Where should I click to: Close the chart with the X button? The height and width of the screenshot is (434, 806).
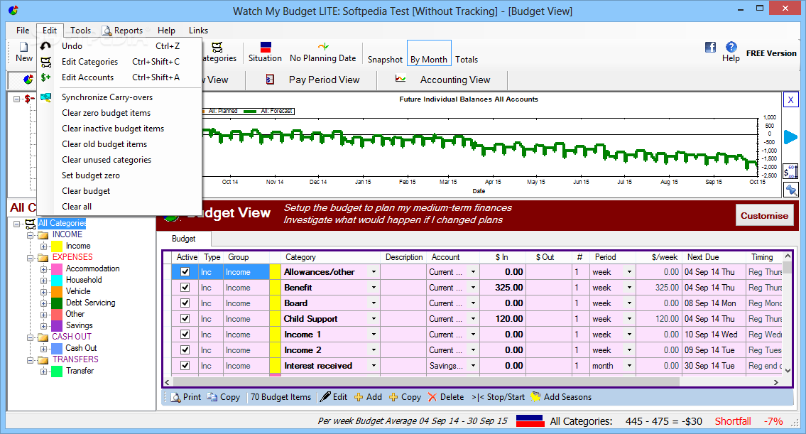point(790,99)
